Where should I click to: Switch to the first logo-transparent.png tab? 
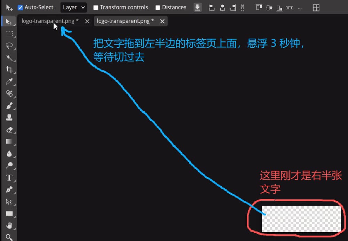(50, 21)
